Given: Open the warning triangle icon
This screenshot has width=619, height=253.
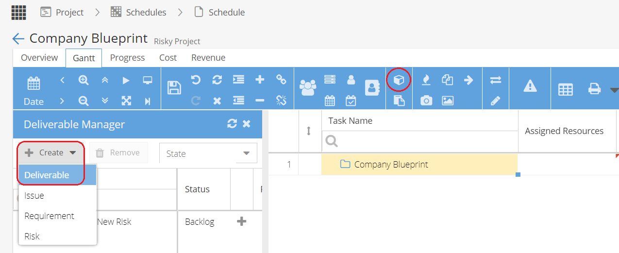Looking at the screenshot, I should coord(530,86).
